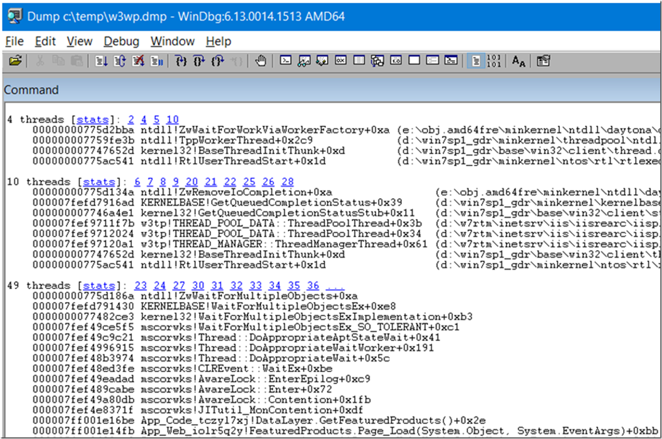662x439 pixels.
Task: Click the Step Into toolbar icon
Action: pyautogui.click(x=181, y=61)
